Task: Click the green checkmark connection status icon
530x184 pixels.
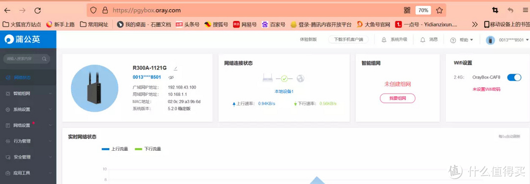Action: pos(284,79)
